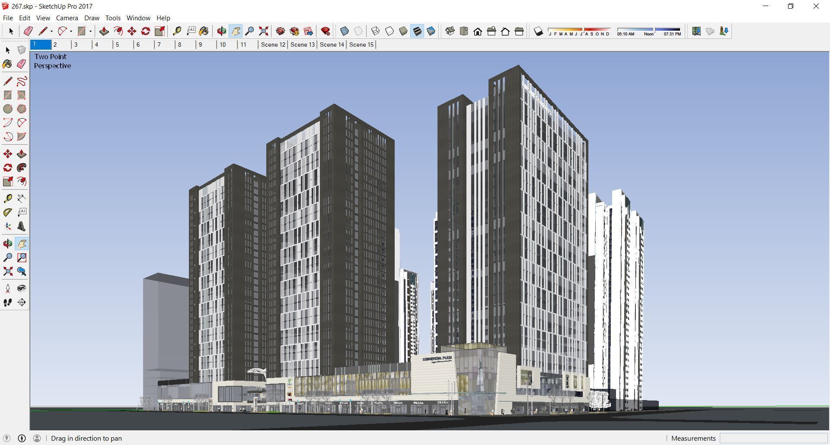830x445 pixels.
Task: Open the Extension Manager ruby icon
Action: tap(326, 31)
